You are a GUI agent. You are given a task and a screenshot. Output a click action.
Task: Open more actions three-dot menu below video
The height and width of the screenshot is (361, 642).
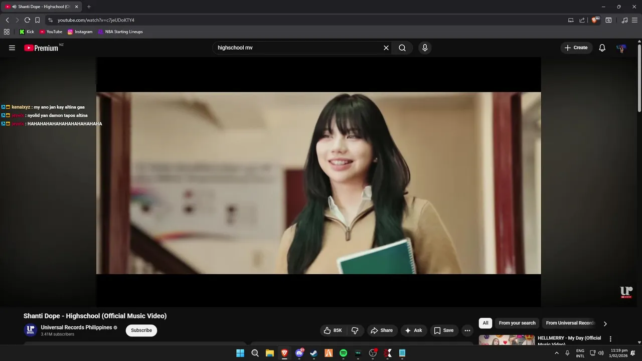tap(467, 330)
